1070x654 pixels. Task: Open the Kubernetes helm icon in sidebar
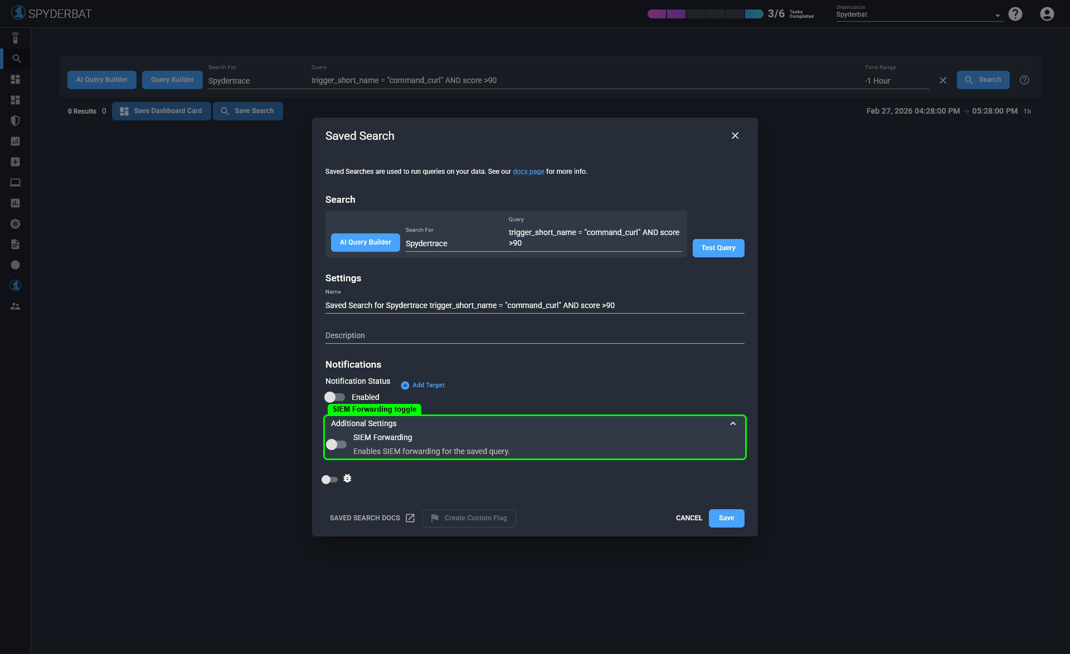[16, 224]
